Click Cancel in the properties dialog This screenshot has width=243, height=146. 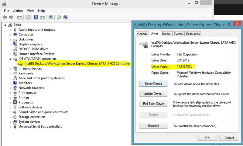click(229, 138)
